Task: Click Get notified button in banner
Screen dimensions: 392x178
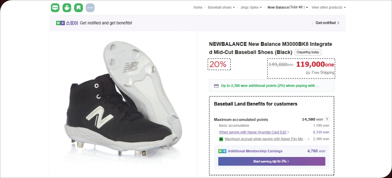Action: [327, 23]
